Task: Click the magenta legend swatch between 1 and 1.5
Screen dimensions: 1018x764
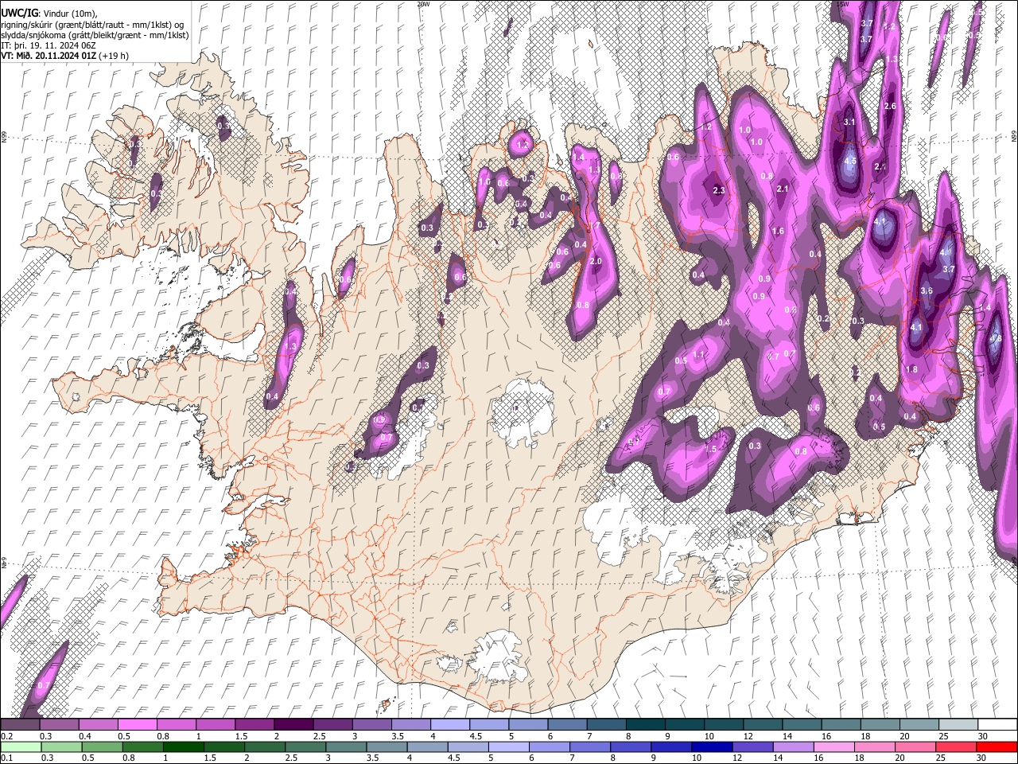Action: tap(215, 724)
